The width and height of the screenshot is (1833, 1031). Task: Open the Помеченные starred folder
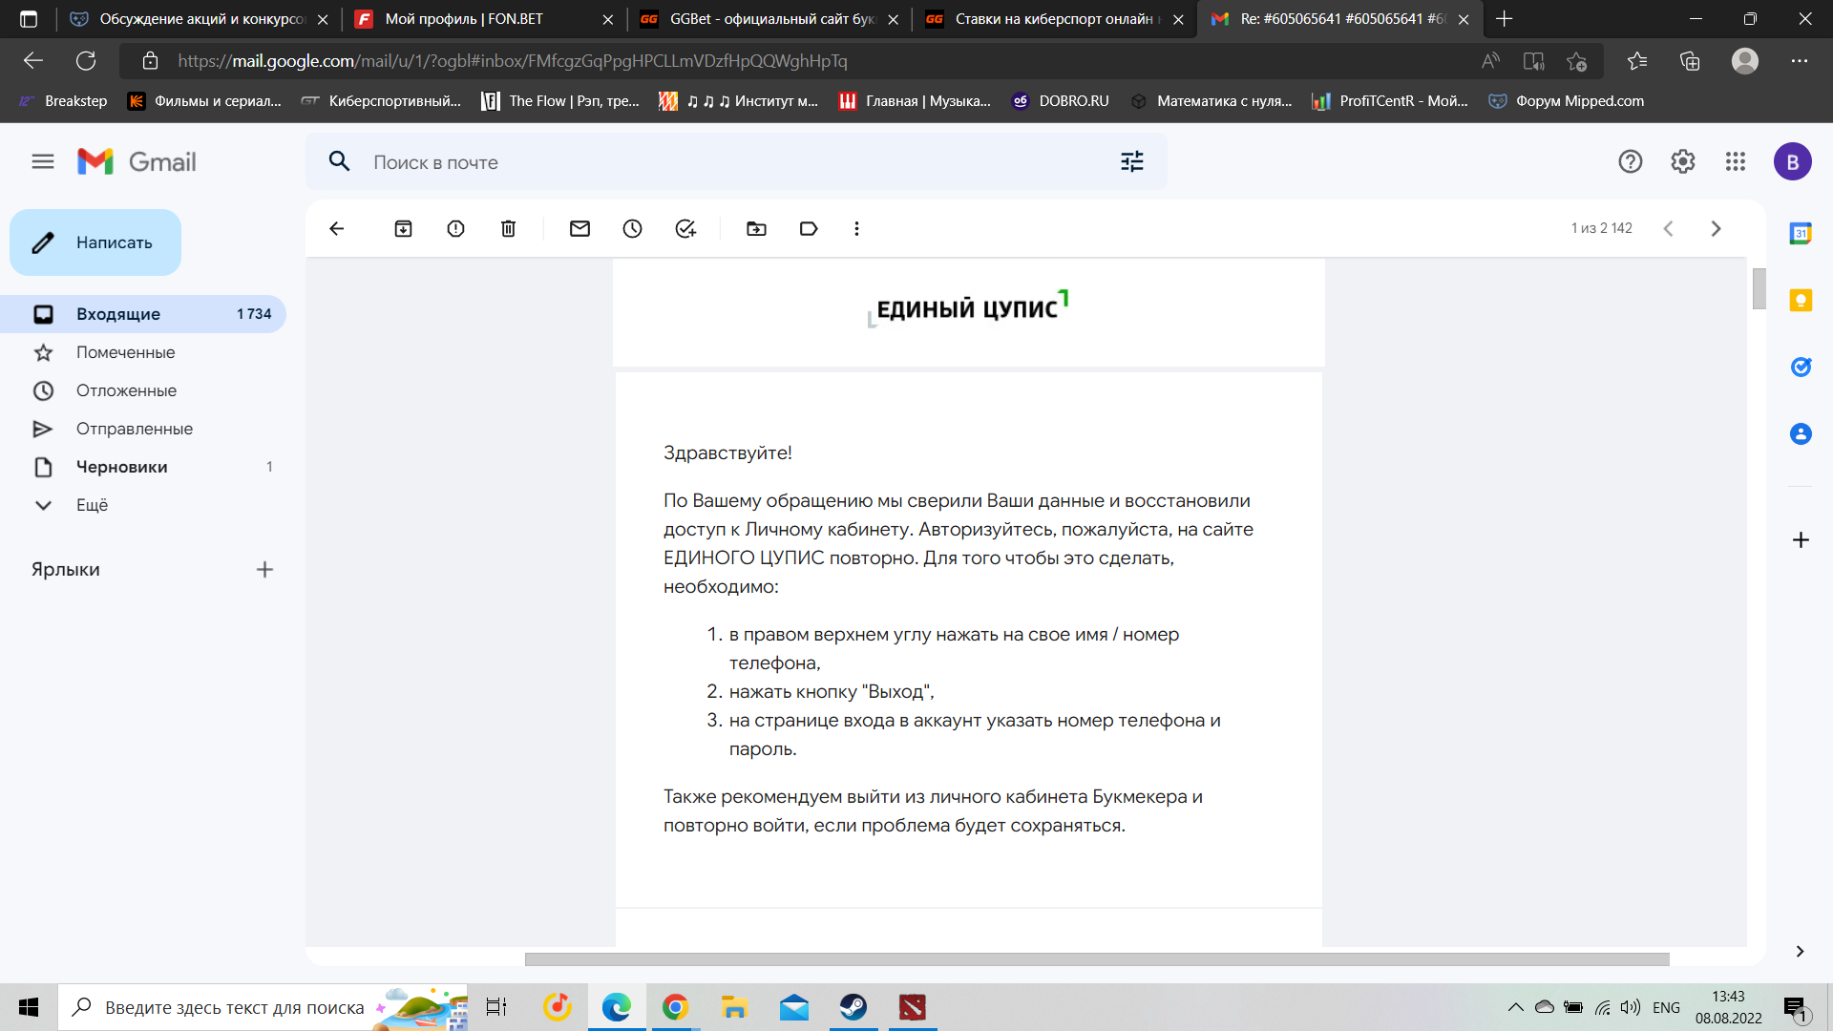(143, 352)
